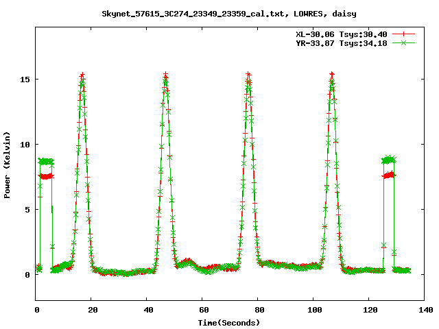This screenshot has height=329, width=439.
Task: Click the plot title Skynet_57615_3C274_23349_23359_cal.txt
Action: click(x=195, y=14)
